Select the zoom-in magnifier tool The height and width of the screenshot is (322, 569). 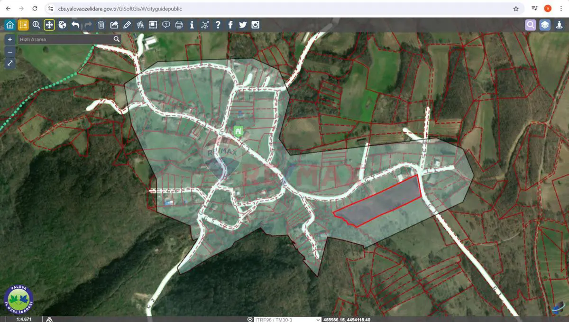pyautogui.click(x=36, y=25)
